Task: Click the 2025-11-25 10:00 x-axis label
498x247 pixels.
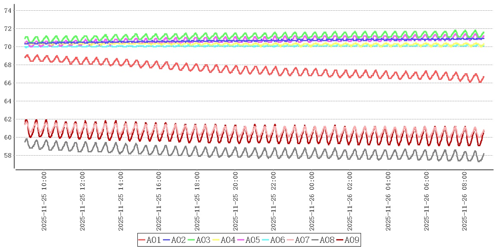Action: point(44,202)
